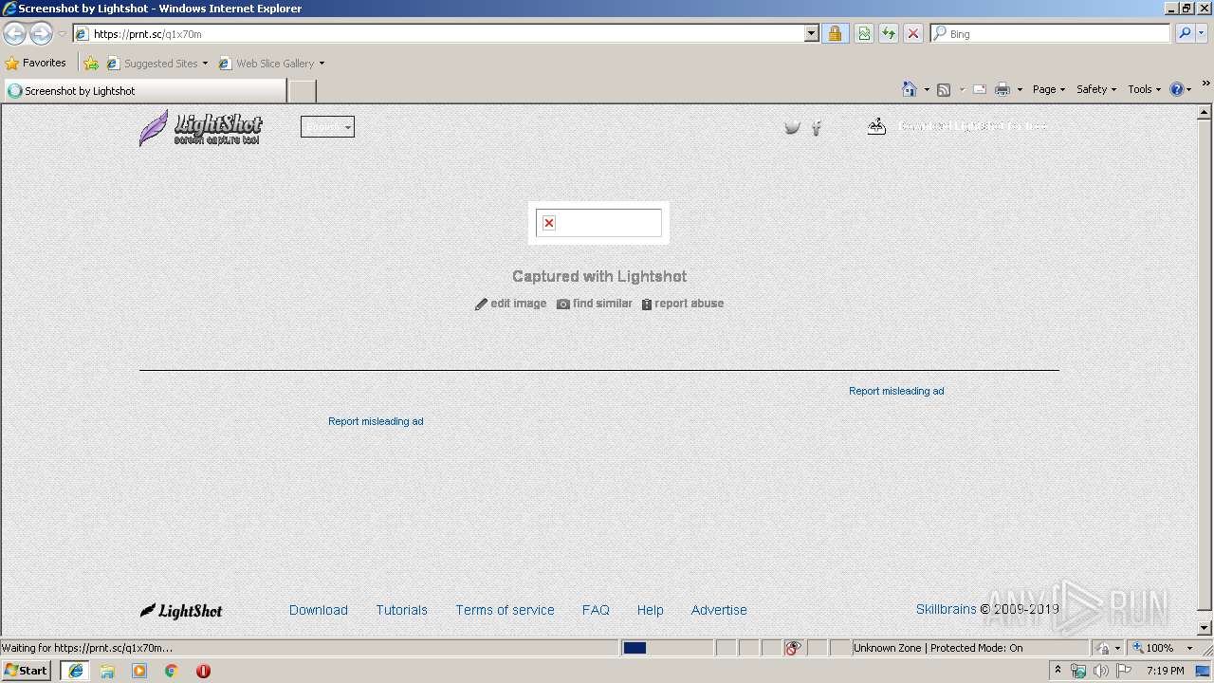This screenshot has width=1214, height=683.
Task: Open the Page menu
Action: pyautogui.click(x=1048, y=89)
